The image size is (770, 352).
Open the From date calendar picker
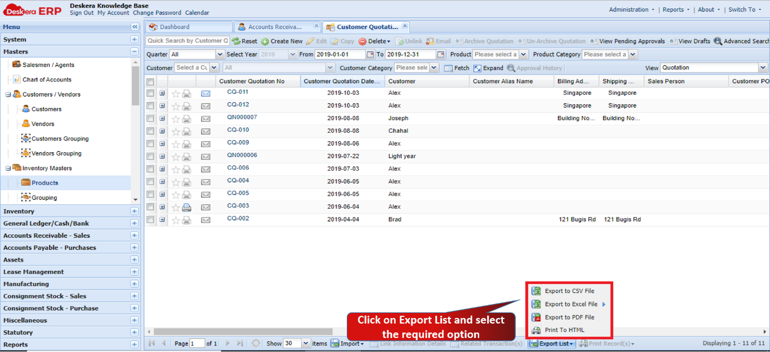(370, 55)
